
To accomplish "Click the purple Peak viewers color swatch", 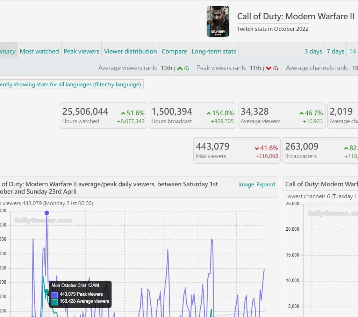I will 55,295.
